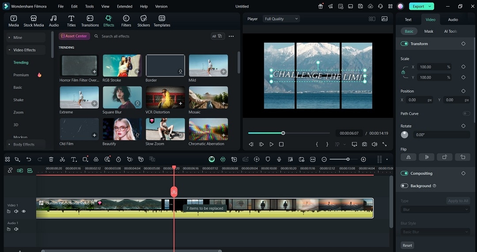
Task: Take a snapshot with the camera icon
Action: [364, 144]
